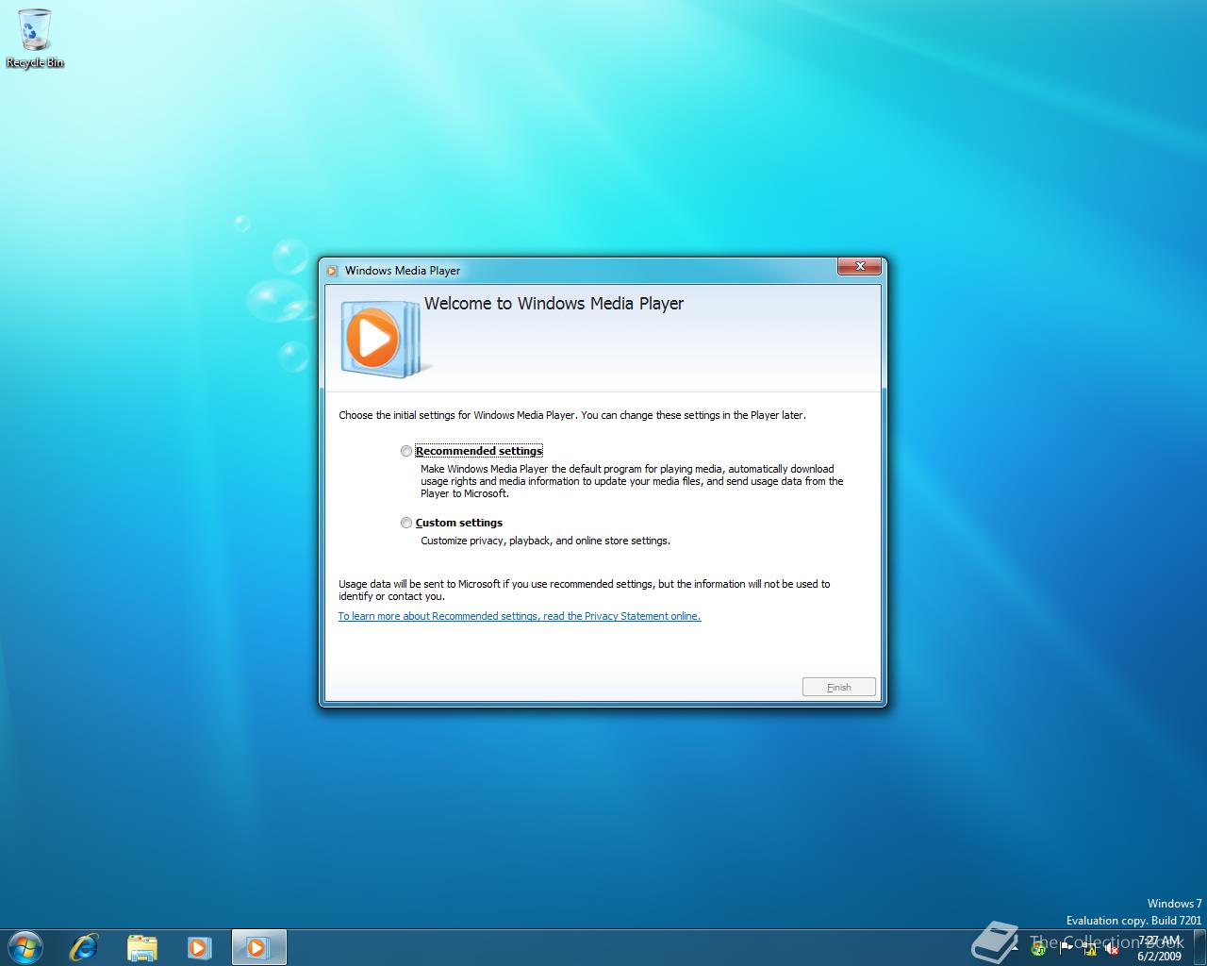The height and width of the screenshot is (966, 1207).
Task: Close the Windows Media Player dialog
Action: tap(860, 267)
